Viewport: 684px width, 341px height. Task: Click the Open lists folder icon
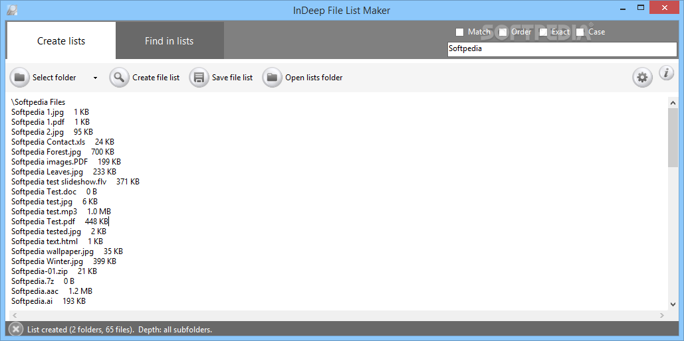[273, 78]
